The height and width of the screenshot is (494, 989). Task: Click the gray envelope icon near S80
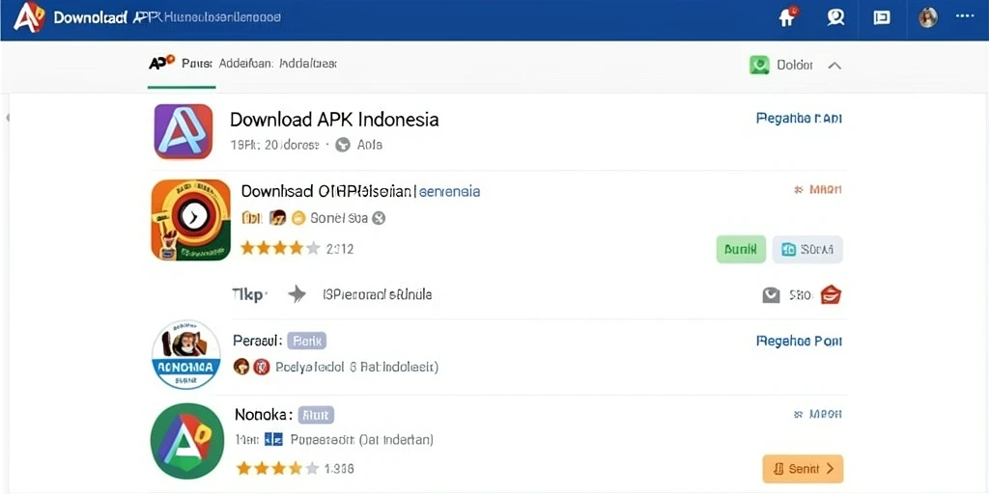[771, 295]
